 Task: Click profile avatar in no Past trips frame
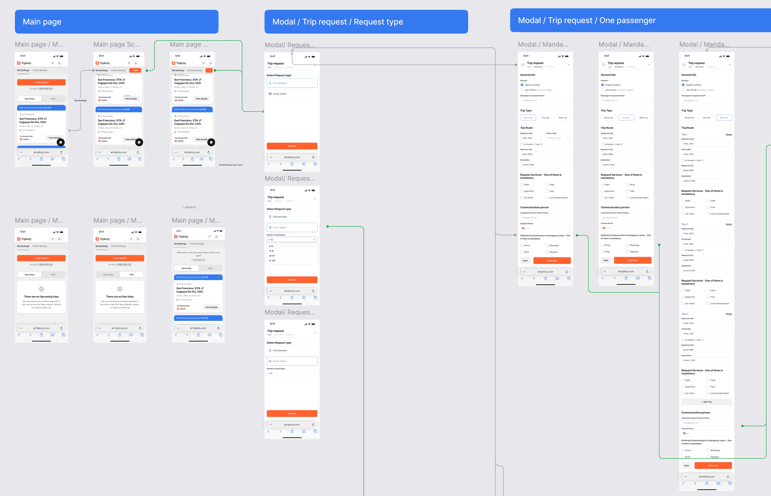(x=138, y=239)
